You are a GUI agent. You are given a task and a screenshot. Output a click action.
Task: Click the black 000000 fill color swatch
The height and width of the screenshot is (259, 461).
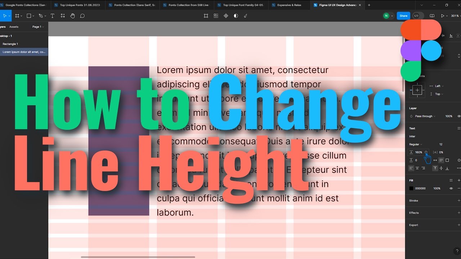[x=411, y=188]
